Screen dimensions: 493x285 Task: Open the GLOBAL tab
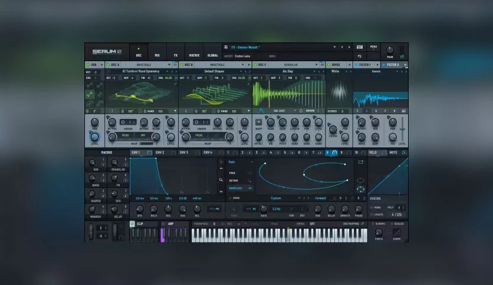click(212, 52)
